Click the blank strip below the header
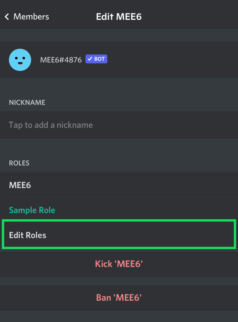 [119, 35]
